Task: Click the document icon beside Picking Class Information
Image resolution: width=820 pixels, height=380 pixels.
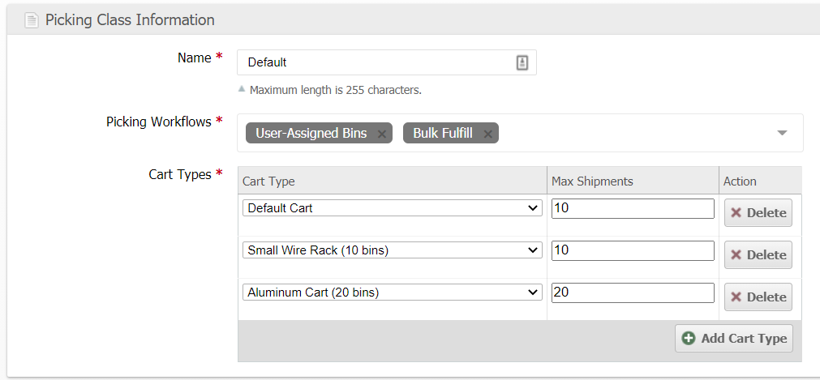Action: [32, 20]
